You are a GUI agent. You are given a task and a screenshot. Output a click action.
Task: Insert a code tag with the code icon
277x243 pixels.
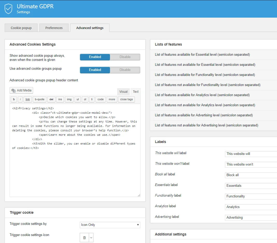tap(100, 99)
